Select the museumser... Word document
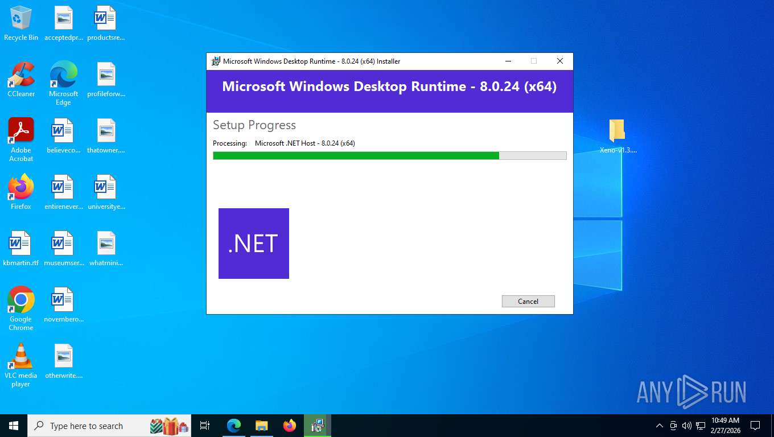Viewport: 774px width, 437px height. coord(64,249)
